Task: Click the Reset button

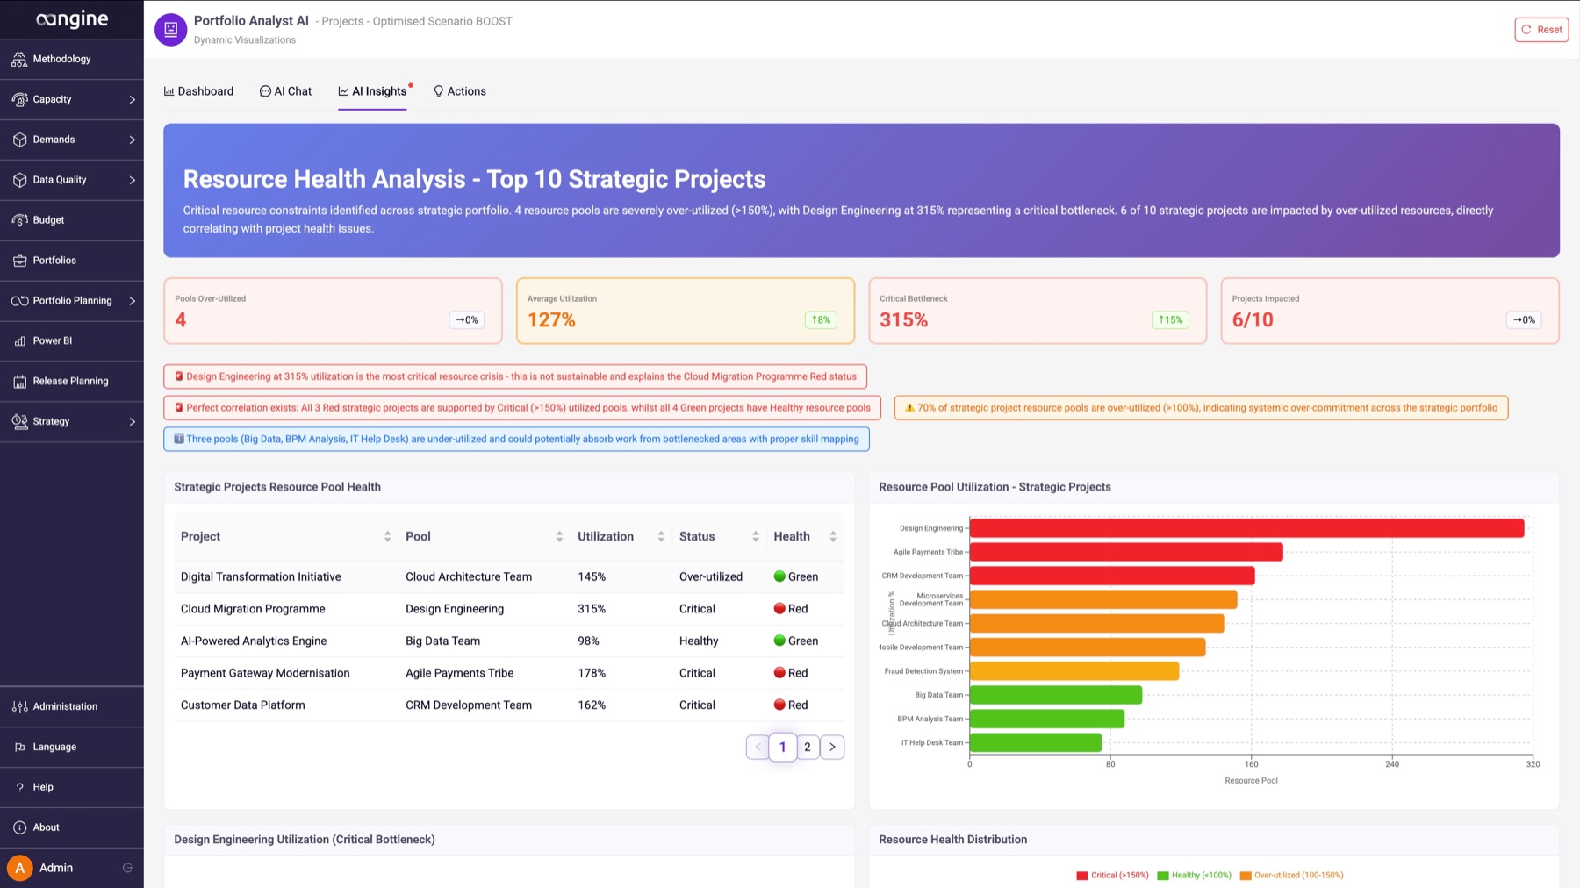Action: pyautogui.click(x=1541, y=30)
